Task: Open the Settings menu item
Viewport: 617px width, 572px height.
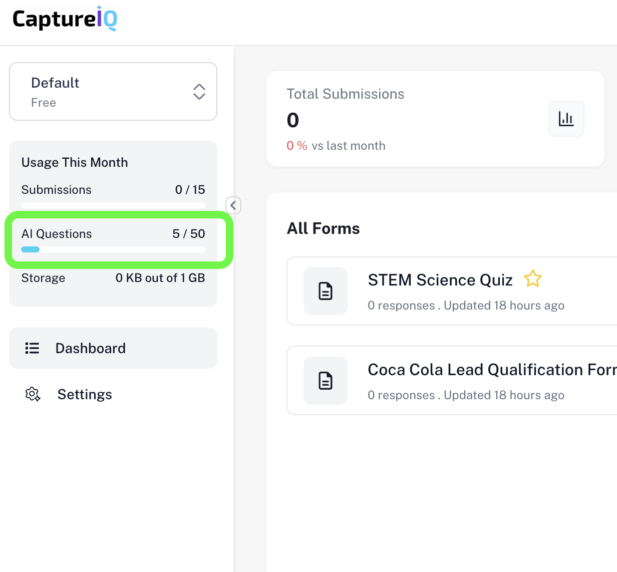Action: tap(85, 394)
